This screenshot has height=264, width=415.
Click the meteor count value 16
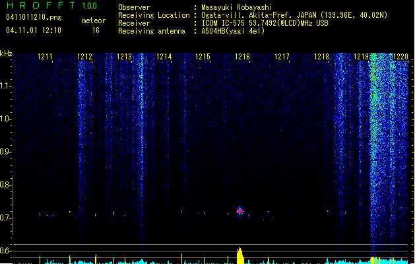(x=96, y=30)
